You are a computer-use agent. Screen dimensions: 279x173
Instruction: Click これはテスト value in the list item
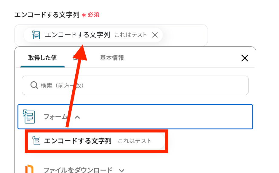tap(135, 141)
